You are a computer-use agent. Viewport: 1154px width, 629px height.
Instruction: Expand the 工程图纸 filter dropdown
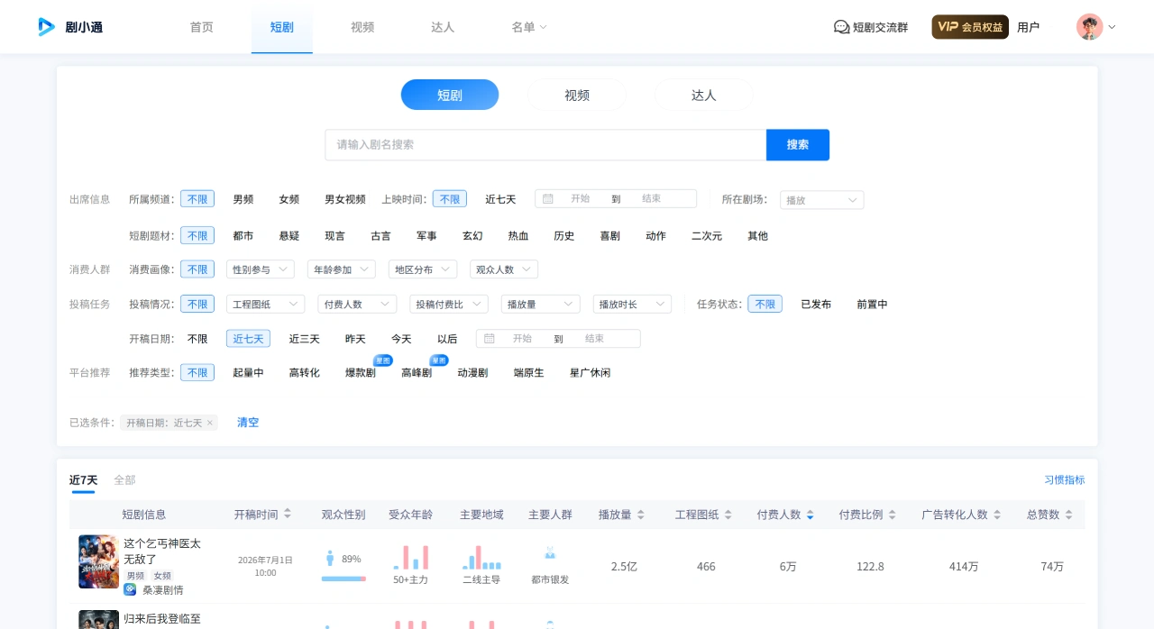265,305
